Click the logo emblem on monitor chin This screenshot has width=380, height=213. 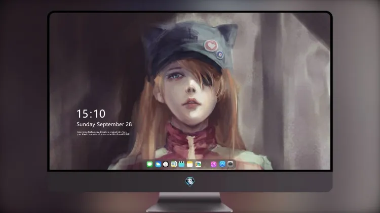tap(190, 182)
